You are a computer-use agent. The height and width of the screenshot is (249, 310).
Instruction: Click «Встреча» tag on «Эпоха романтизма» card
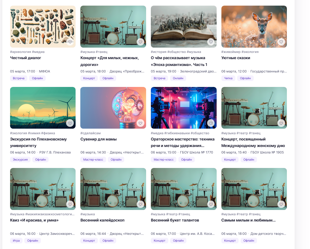(x=159, y=78)
